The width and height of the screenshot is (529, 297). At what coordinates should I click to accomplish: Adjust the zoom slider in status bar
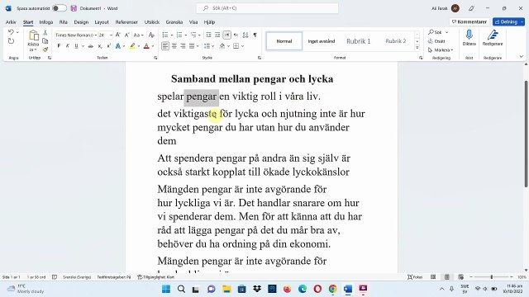point(492,277)
